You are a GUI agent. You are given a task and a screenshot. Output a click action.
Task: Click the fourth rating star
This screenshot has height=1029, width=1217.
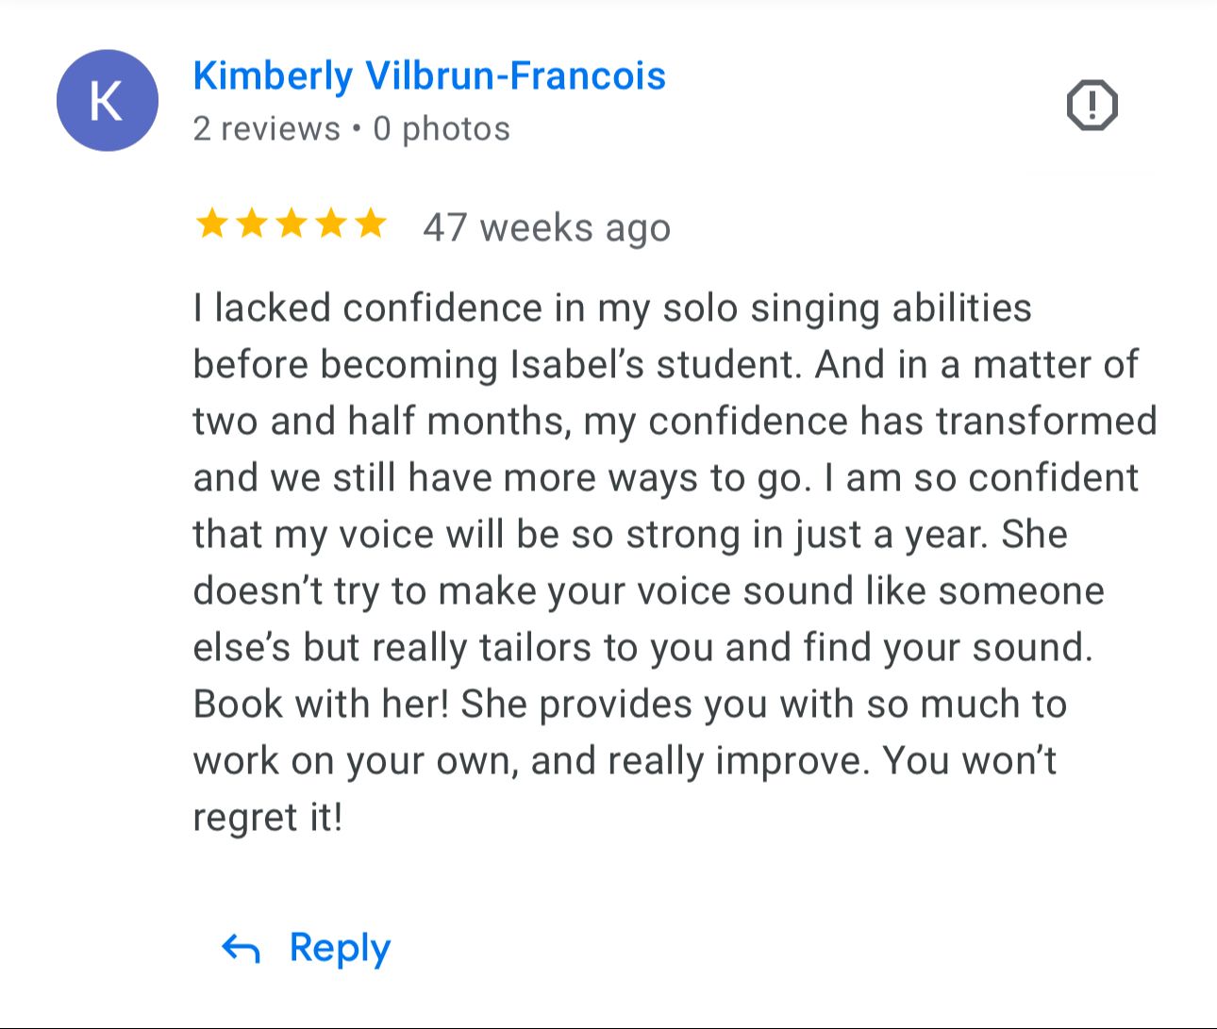(x=331, y=224)
